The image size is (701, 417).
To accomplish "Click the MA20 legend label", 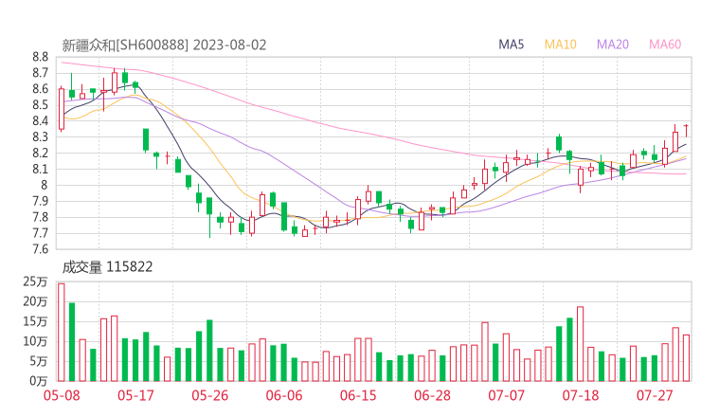I will tap(613, 45).
